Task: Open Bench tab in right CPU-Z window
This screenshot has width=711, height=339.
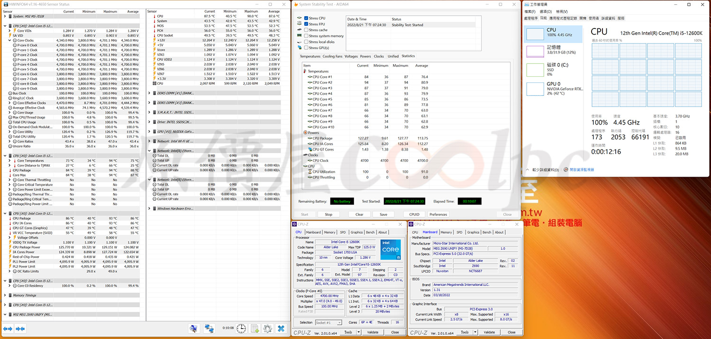Action: tap(487, 232)
